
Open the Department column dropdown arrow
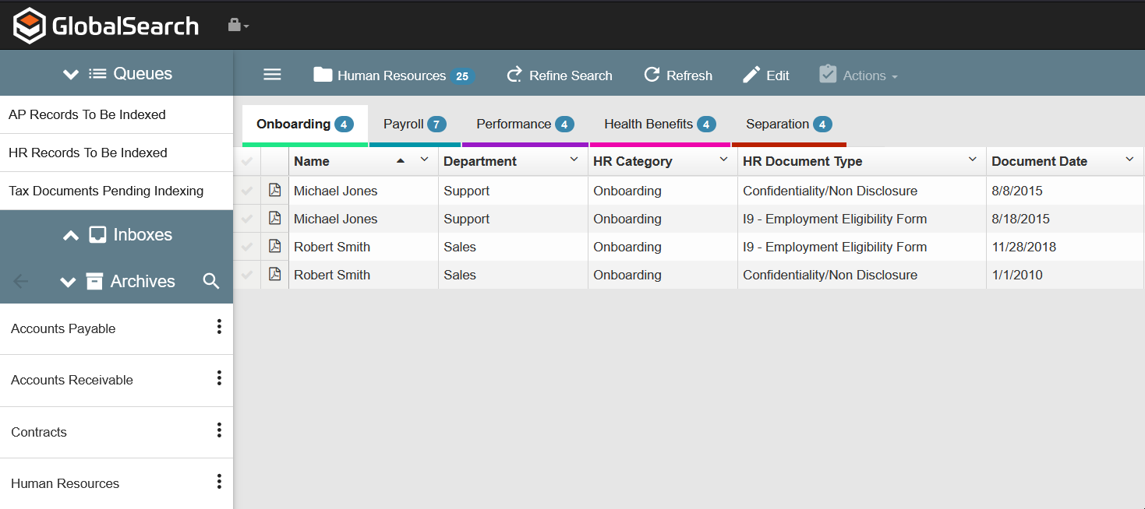click(574, 160)
